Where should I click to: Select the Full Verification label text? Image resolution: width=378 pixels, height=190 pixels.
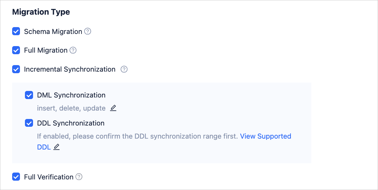click(49, 177)
